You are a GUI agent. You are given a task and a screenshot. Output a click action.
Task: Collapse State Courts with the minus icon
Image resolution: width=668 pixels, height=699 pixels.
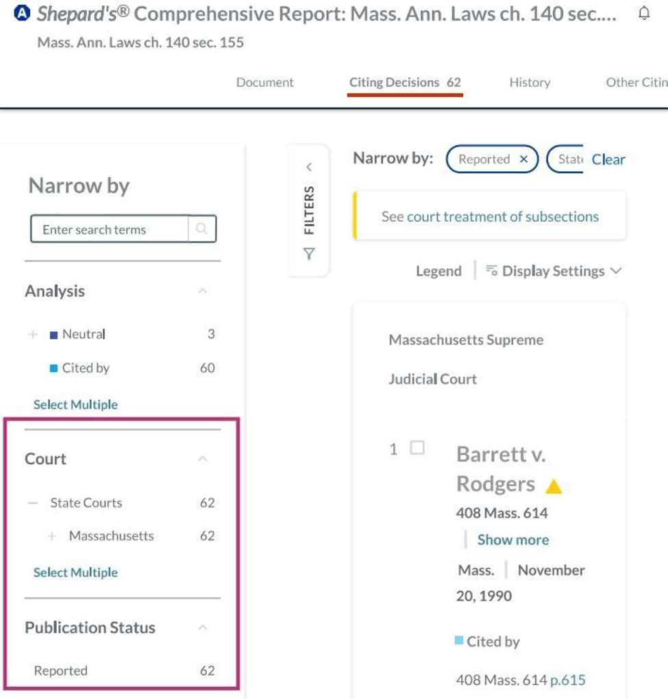[33, 503]
